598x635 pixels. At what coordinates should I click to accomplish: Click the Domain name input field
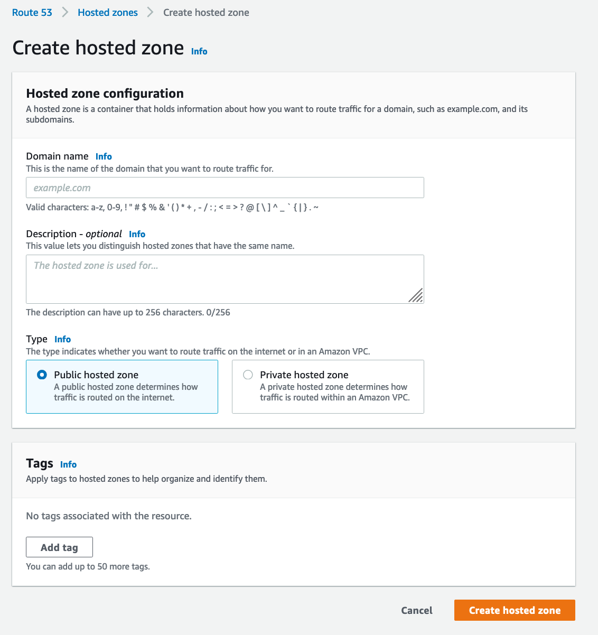[x=225, y=188]
